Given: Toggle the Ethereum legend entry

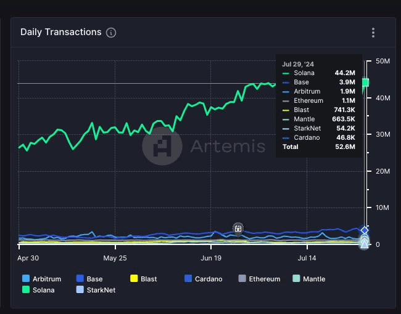Looking at the screenshot, I should (258, 279).
